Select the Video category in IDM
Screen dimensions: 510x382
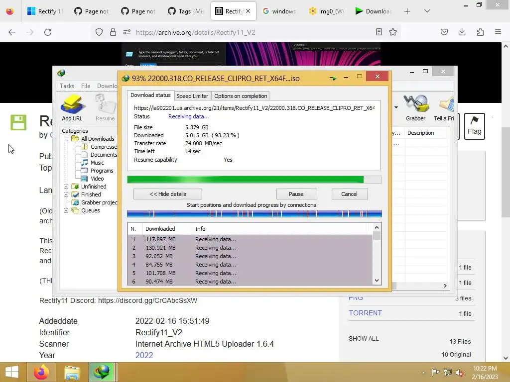(93, 179)
